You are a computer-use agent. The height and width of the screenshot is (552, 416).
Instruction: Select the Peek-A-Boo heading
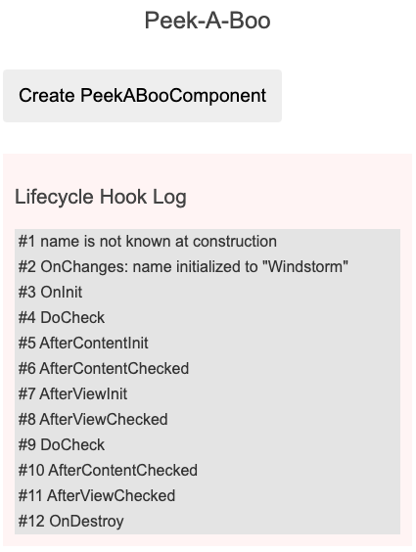208,21
